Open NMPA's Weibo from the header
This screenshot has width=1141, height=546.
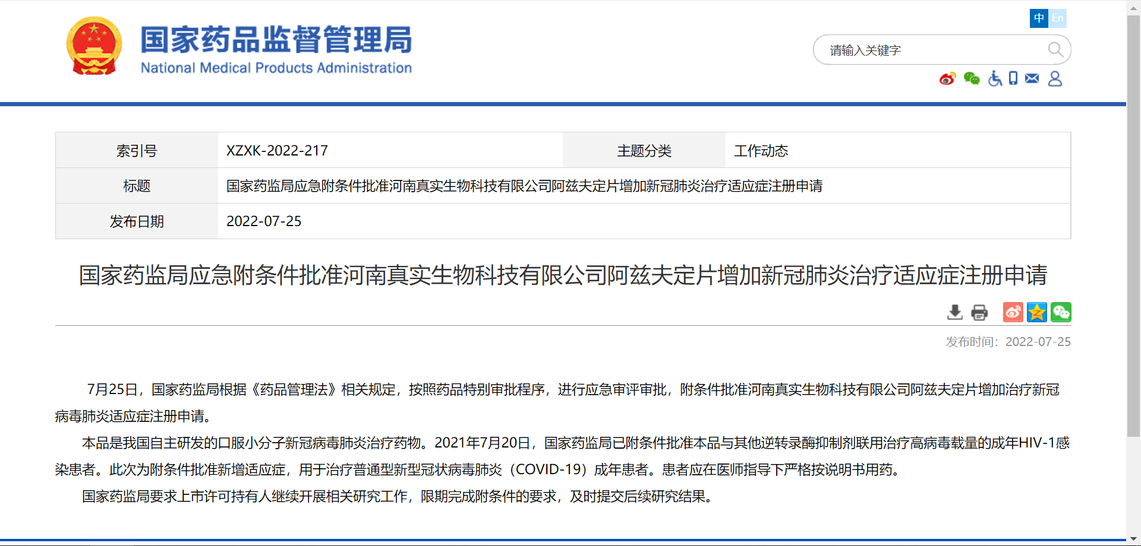[947, 78]
